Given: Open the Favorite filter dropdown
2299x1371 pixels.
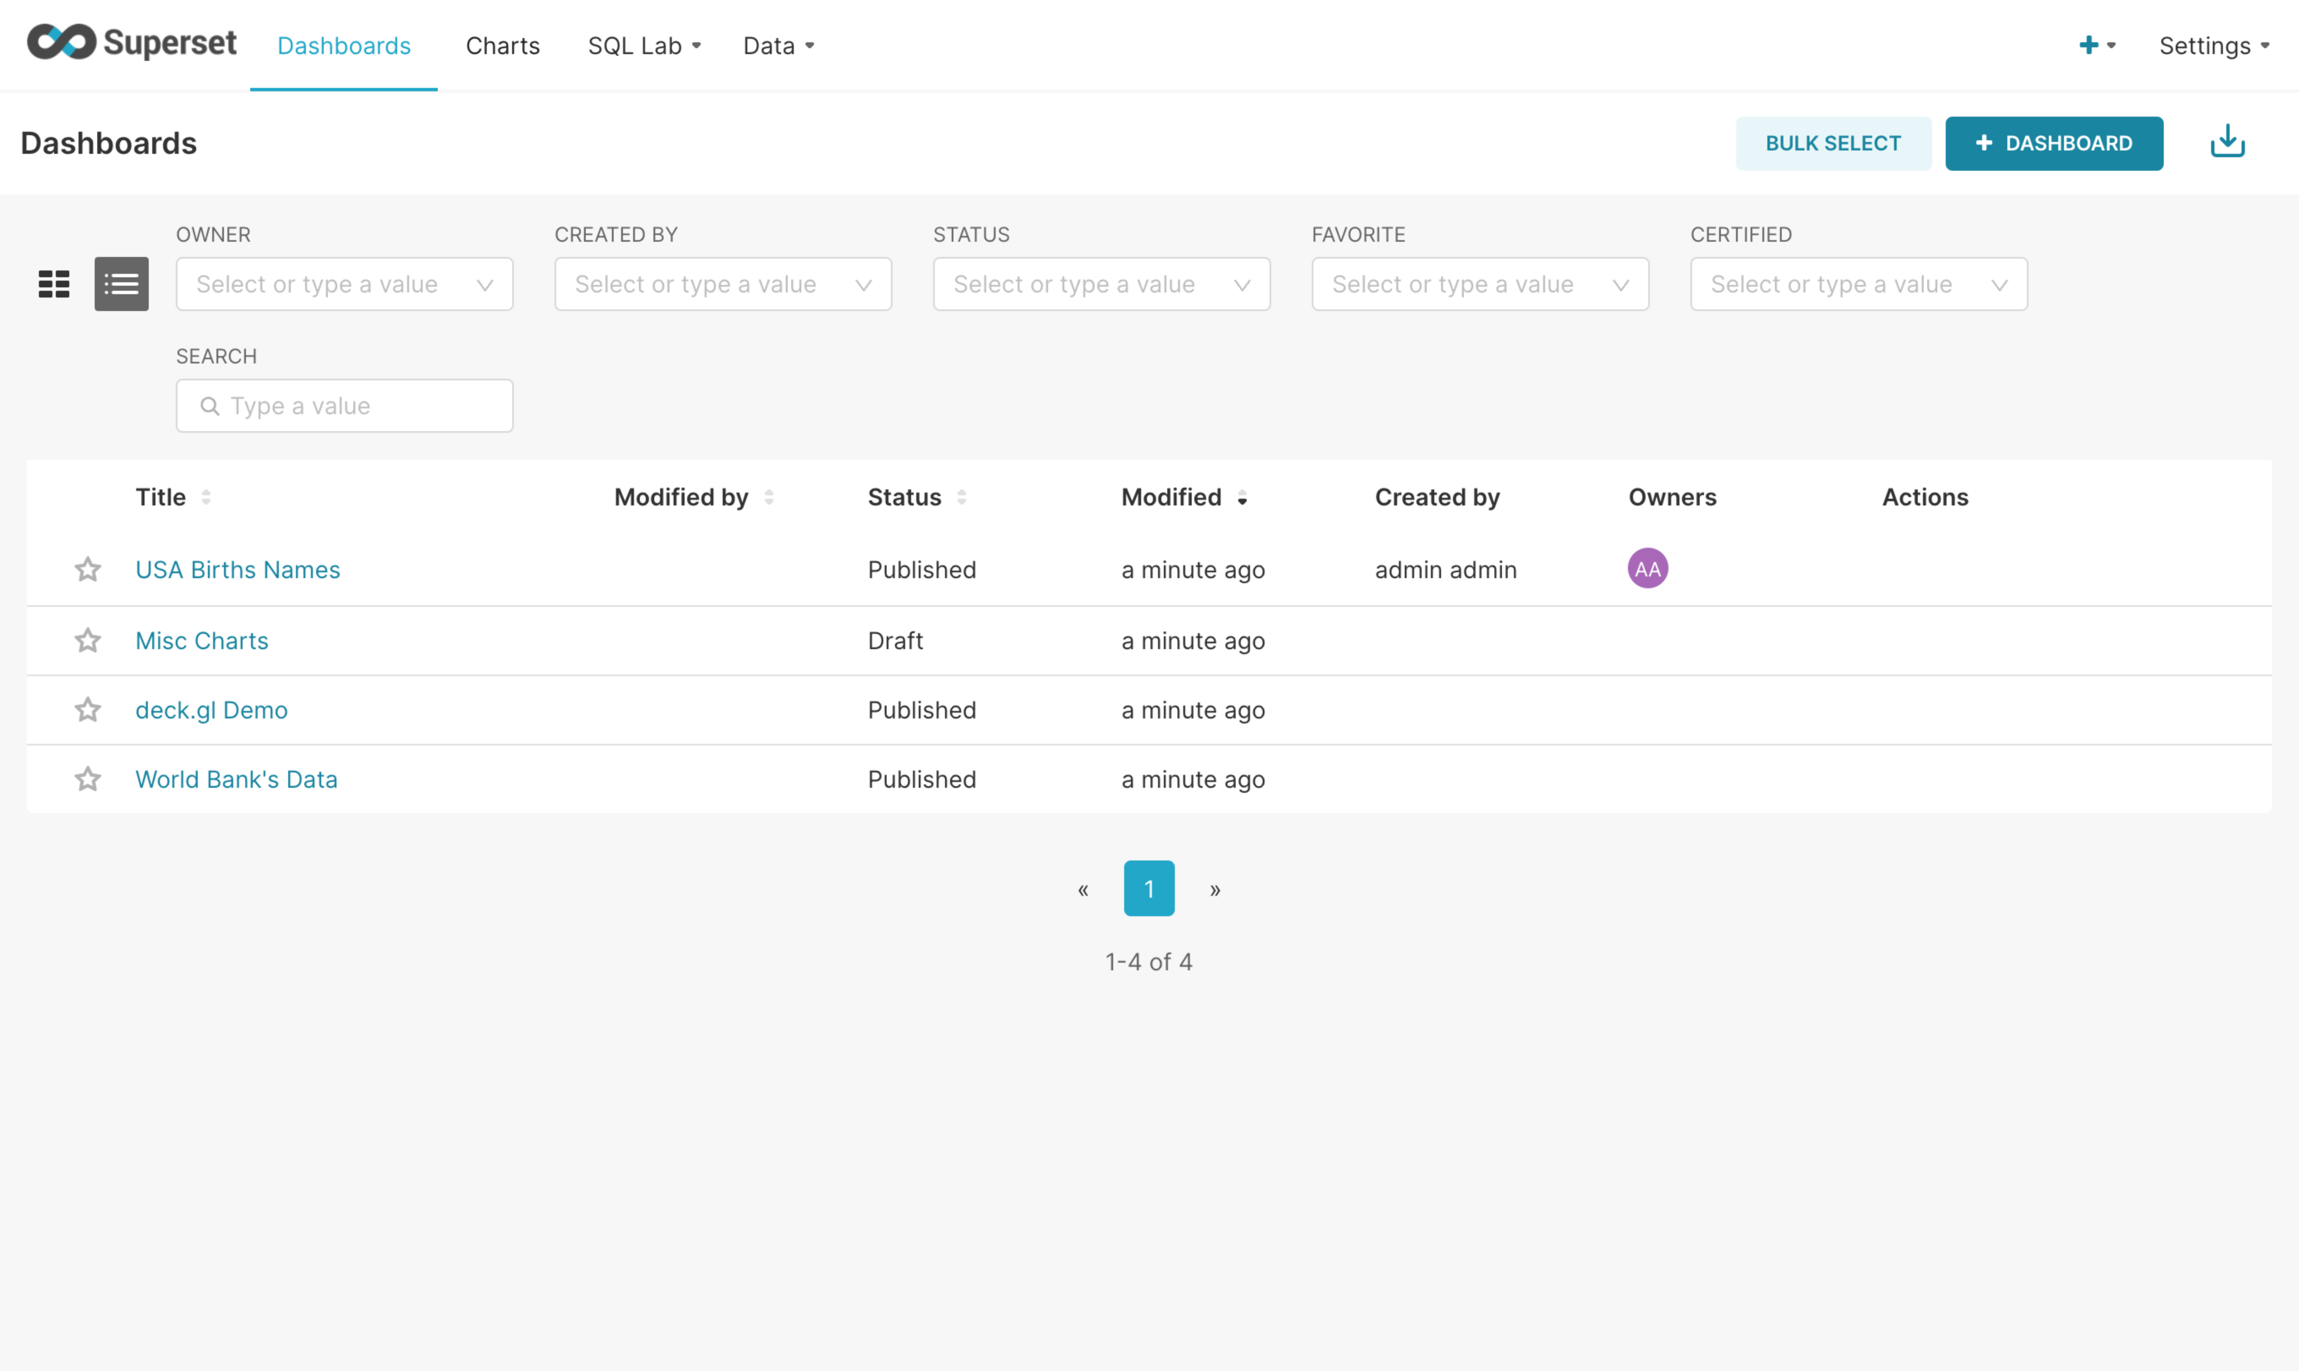Looking at the screenshot, I should [x=1481, y=284].
